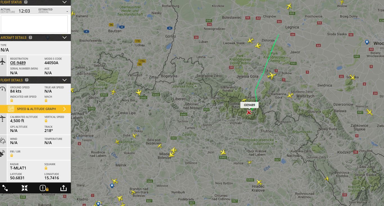
Task: Click the locked alert icon in toolbar
Action: click(x=44, y=188)
